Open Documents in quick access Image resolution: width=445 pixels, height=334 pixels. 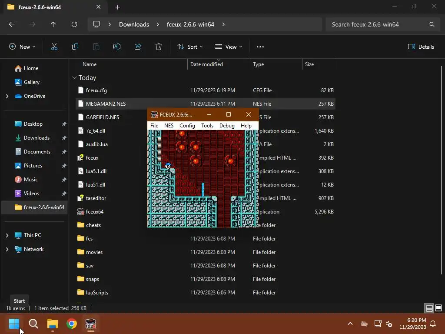pos(37,152)
